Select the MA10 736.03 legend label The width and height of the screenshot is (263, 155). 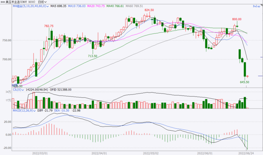pos(77,6)
